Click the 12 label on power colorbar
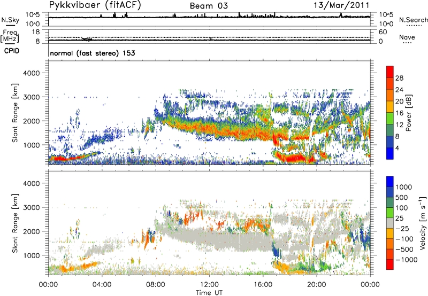 pyautogui.click(x=399, y=125)
